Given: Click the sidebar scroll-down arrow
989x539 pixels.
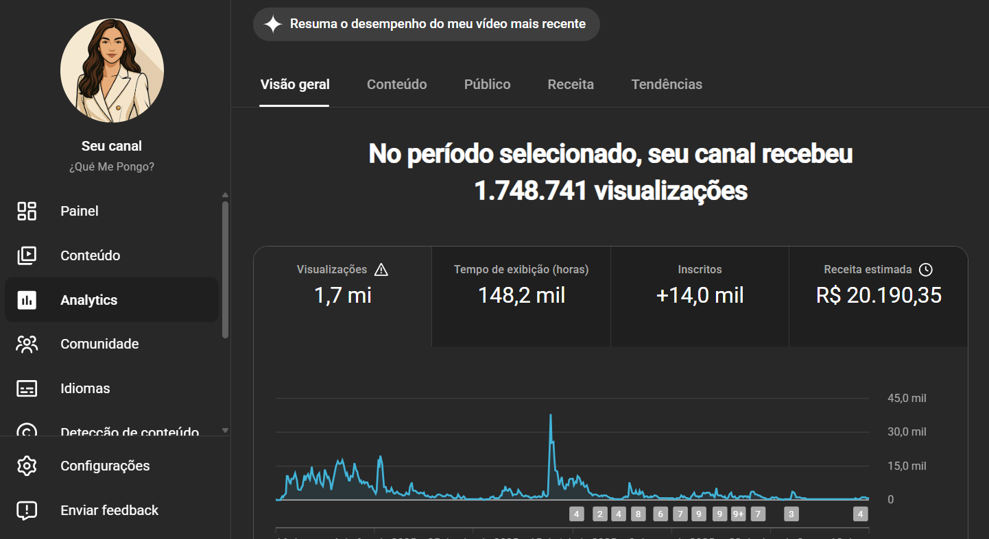Looking at the screenshot, I should pyautogui.click(x=225, y=430).
